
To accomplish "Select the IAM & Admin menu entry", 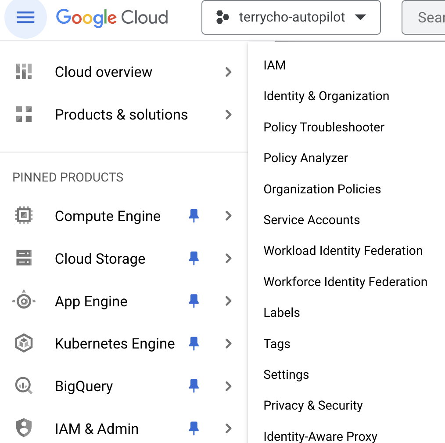I will [97, 428].
